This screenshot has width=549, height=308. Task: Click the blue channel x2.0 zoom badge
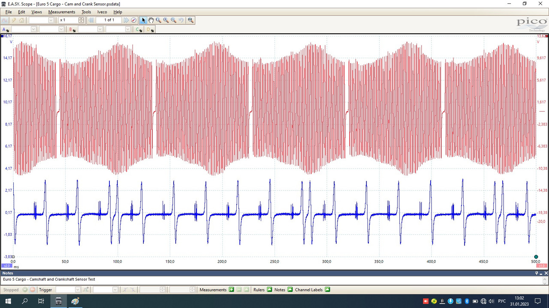(x=6, y=266)
